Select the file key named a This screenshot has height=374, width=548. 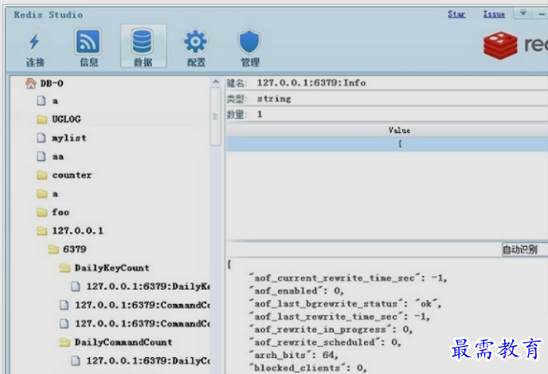pyautogui.click(x=55, y=101)
